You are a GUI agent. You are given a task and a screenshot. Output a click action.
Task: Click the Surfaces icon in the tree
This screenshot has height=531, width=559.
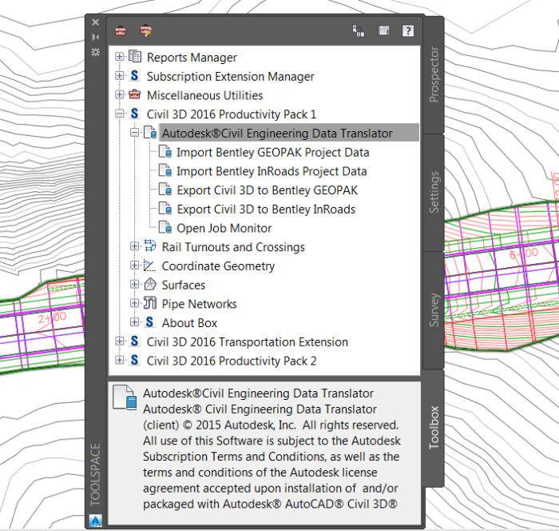pos(150,284)
